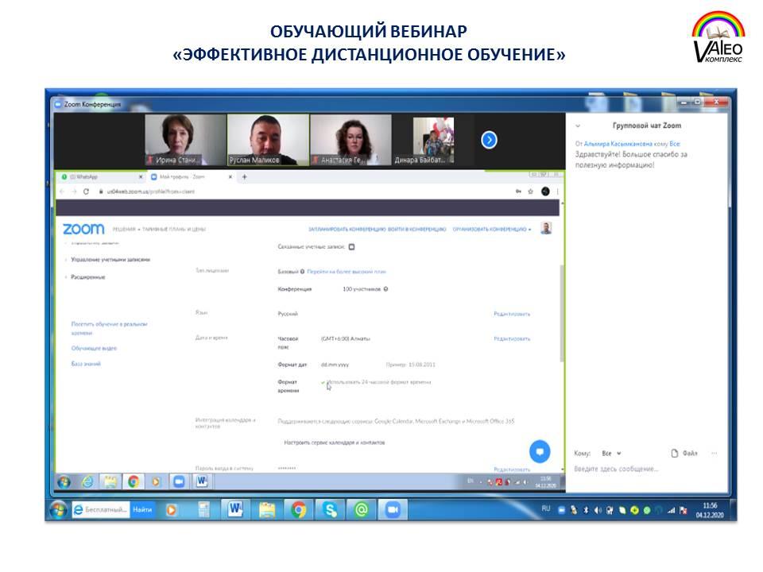Open Zoom in the inner shared taskbar
763x572 pixels.
tap(179, 482)
